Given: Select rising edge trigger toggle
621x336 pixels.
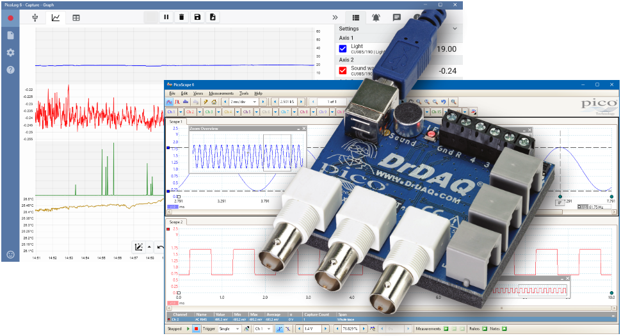Looking at the screenshot, I should tap(280, 328).
